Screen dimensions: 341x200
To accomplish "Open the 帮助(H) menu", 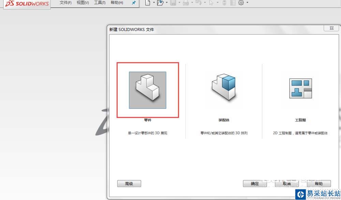I will [x=117, y=3].
